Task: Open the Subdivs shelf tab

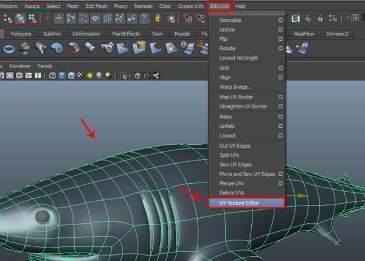Action: [52, 34]
